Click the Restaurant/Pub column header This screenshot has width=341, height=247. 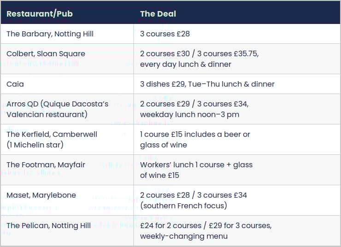pyautogui.click(x=39, y=14)
